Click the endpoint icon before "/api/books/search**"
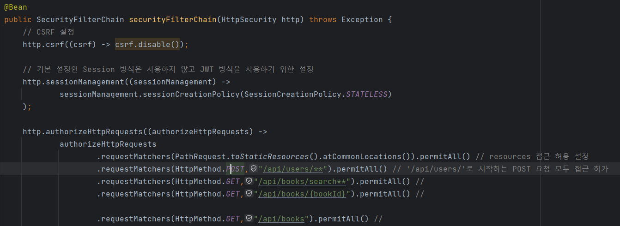The image size is (620, 226). coord(249,181)
